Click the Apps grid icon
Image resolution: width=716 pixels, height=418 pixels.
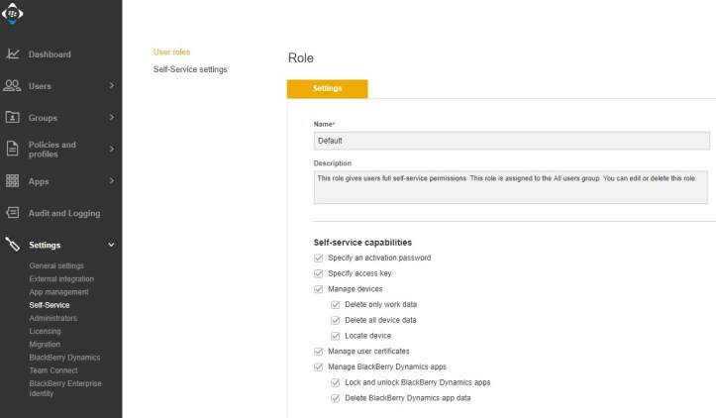click(x=12, y=181)
